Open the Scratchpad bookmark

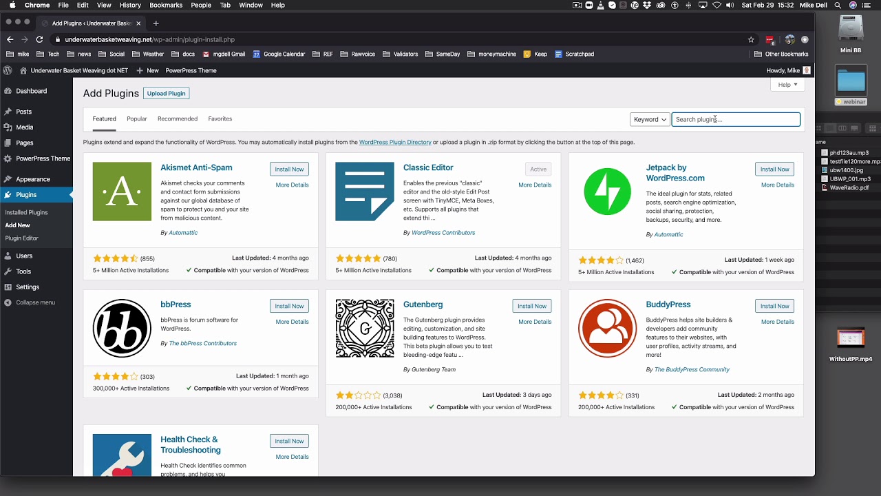coord(574,54)
